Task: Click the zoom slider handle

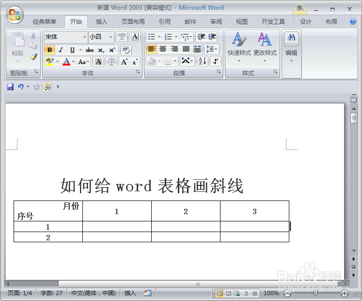Action: point(315,293)
